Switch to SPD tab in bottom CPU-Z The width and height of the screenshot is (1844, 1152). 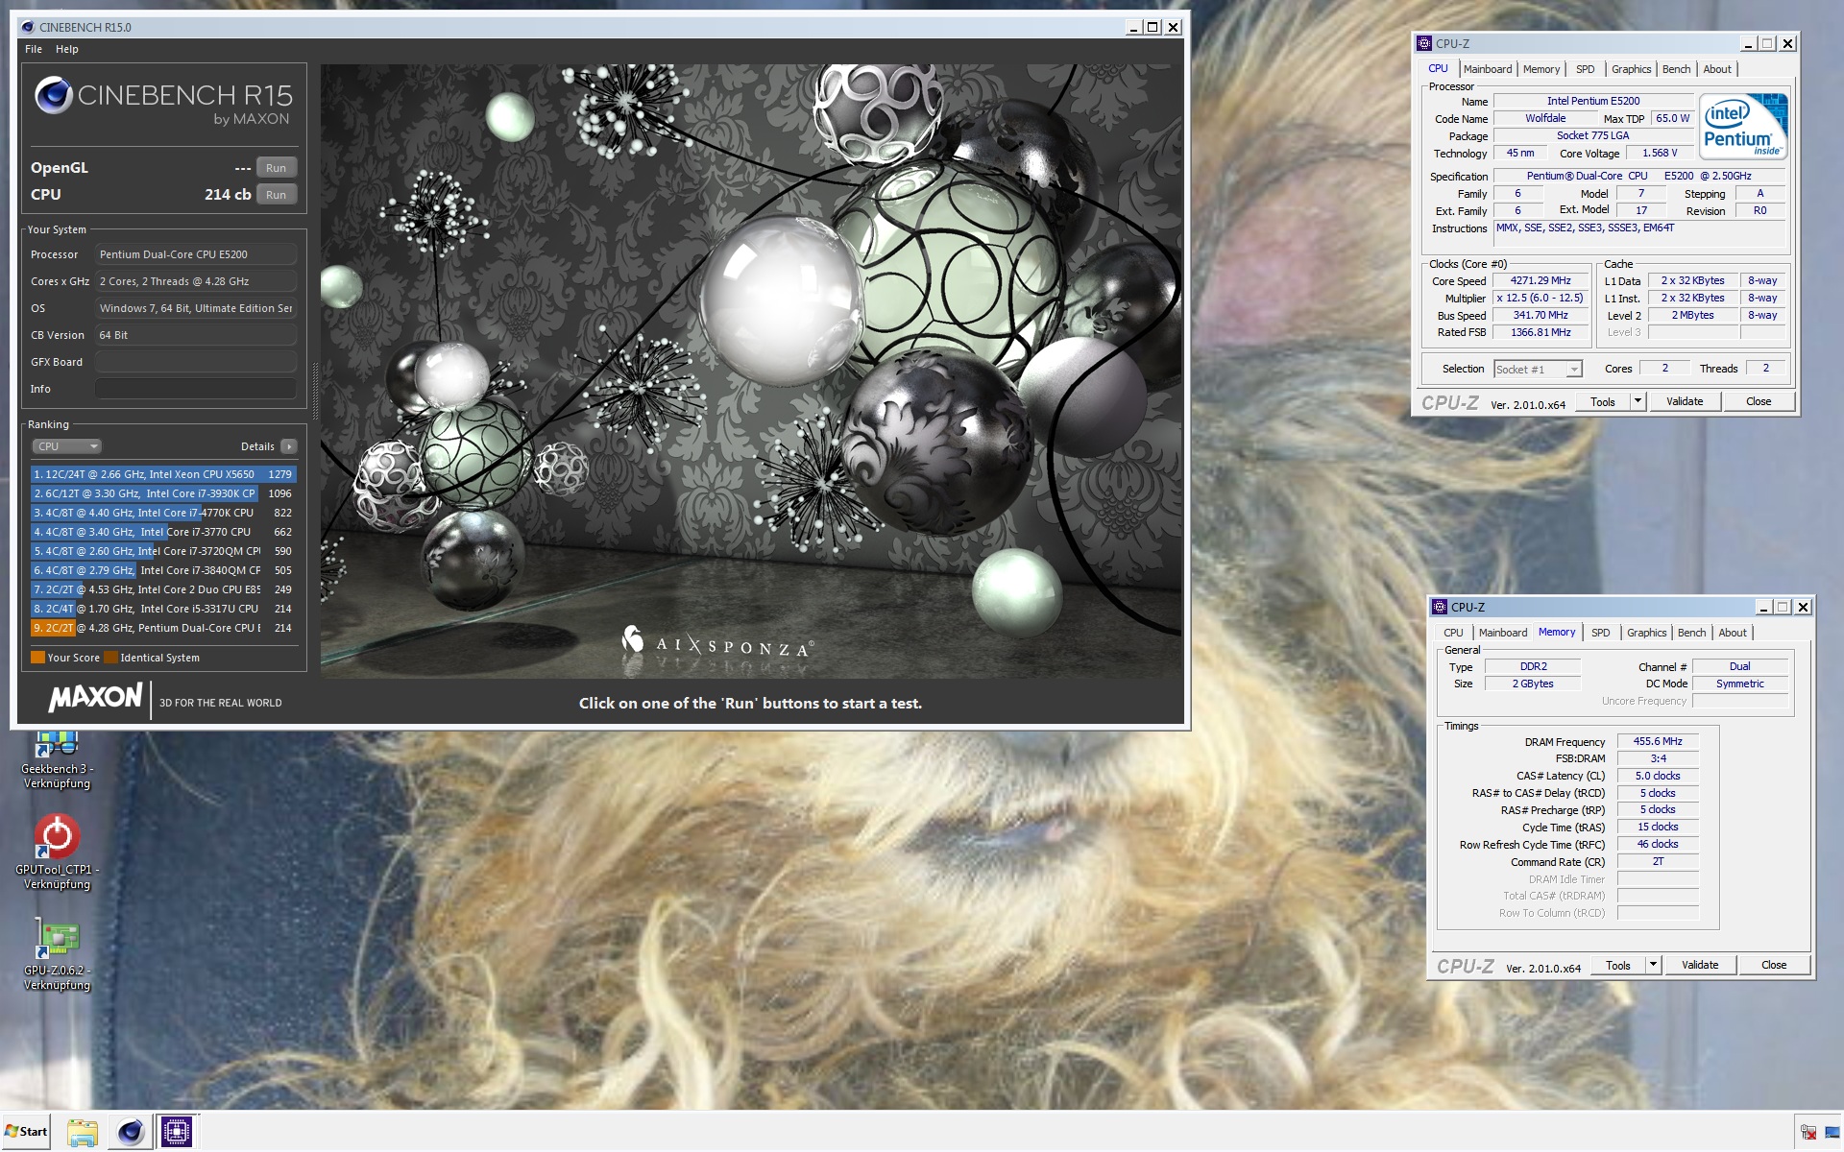coord(1601,633)
